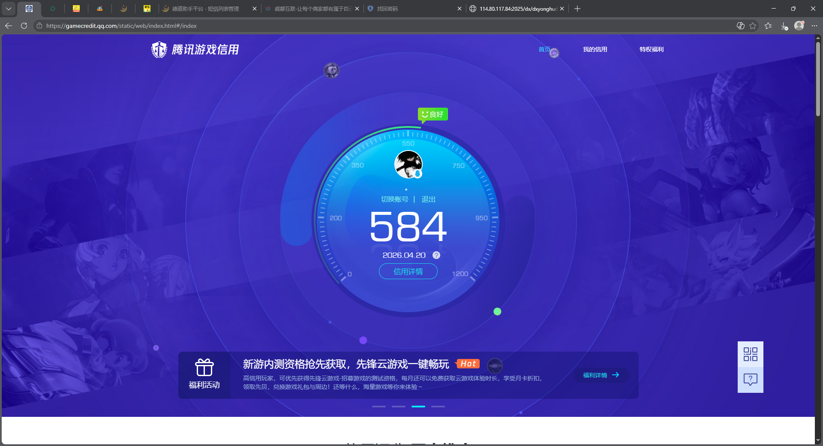The height and width of the screenshot is (446, 823).
Task: Open the vertical tabs chevron dropdown
Action: point(9,9)
